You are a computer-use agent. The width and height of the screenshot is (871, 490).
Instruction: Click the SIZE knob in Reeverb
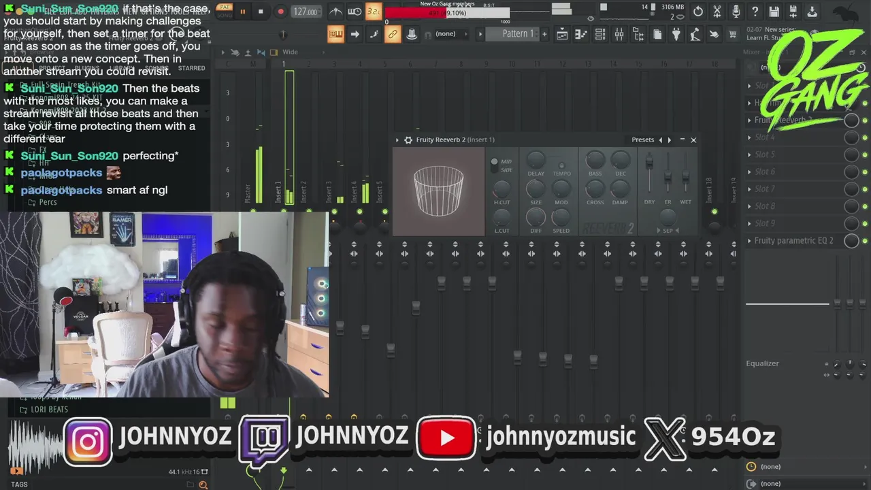536,189
